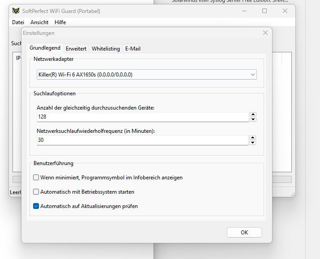The width and height of the screenshot is (320, 259).
Task: Increase number of simultaneously scanned devices
Action: tap(253, 115)
